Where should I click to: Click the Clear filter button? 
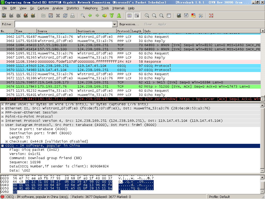[x=148, y=24]
